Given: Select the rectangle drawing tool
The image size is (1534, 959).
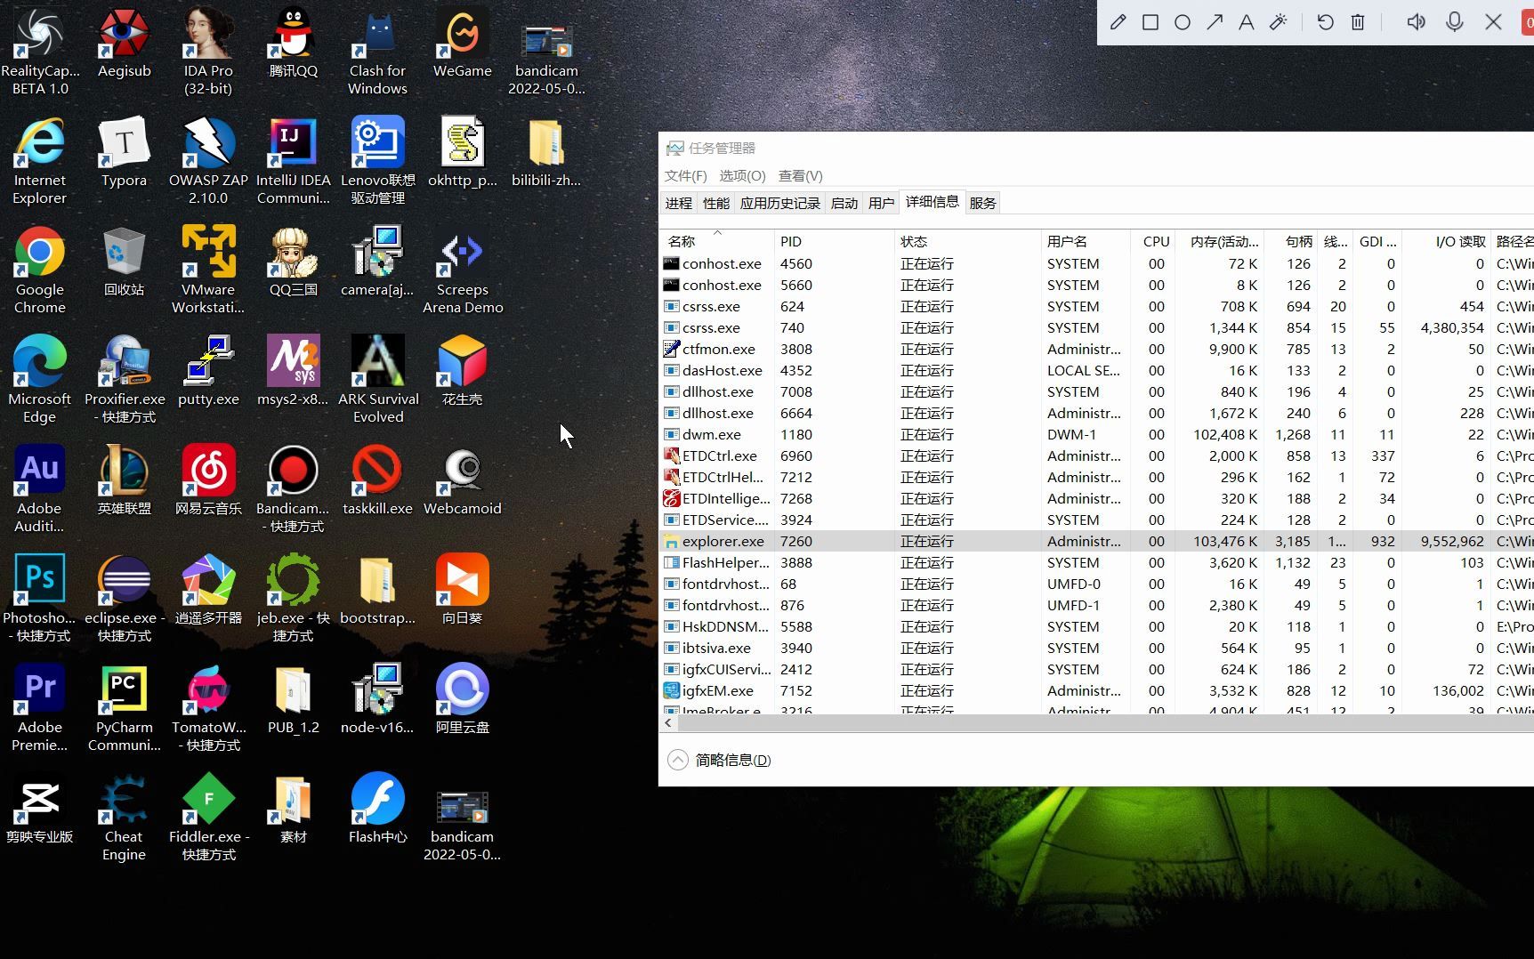Looking at the screenshot, I should coord(1150,22).
